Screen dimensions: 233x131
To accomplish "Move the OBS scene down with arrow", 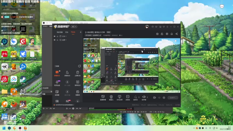I will [54, 109].
